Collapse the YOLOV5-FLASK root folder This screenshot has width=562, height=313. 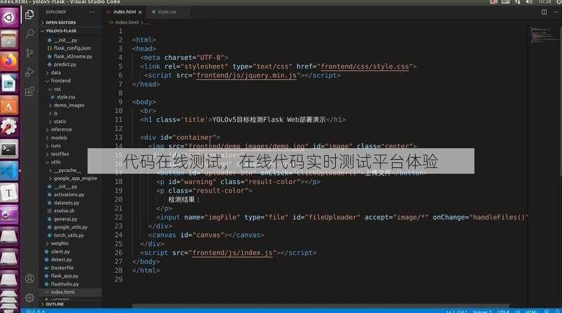pos(61,31)
